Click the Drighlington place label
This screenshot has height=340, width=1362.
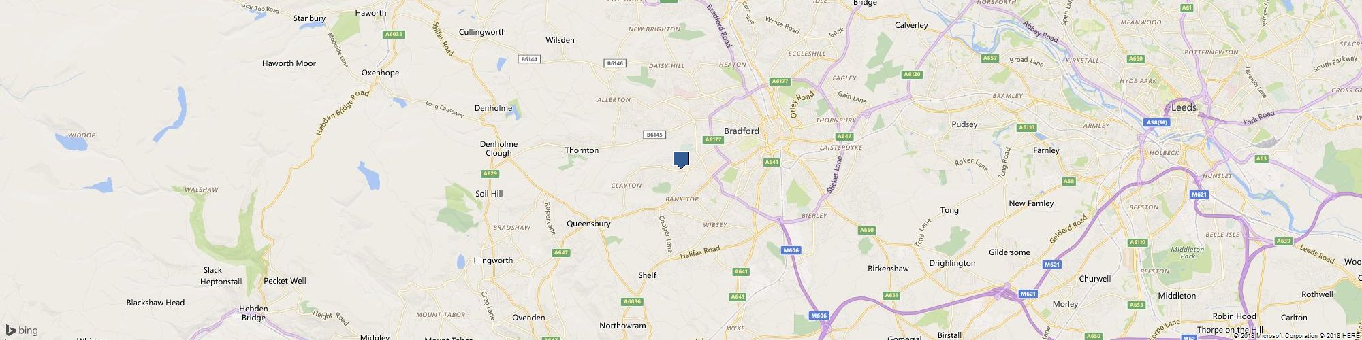tap(952, 263)
